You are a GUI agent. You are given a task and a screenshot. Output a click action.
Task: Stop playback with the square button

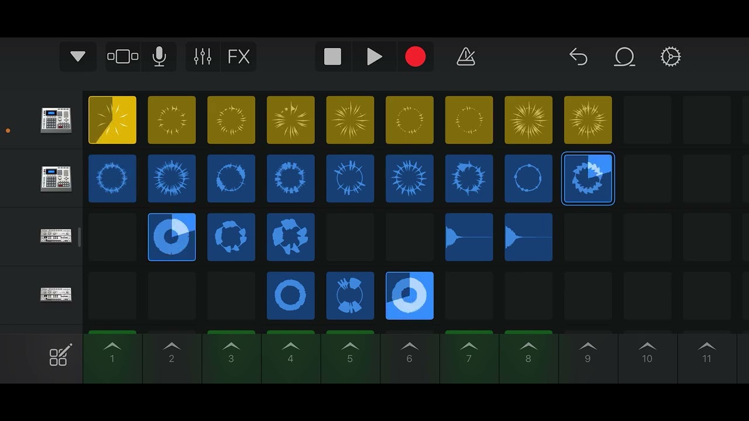coord(332,57)
